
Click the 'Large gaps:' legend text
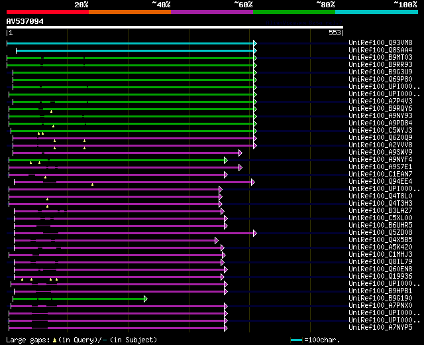[28, 340]
